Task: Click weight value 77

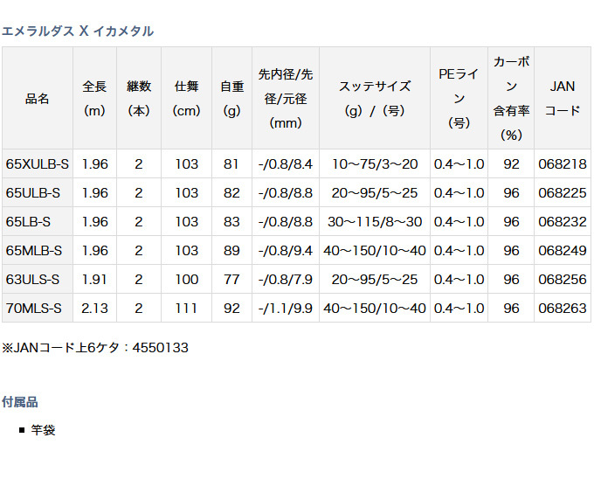Action: 231,280
